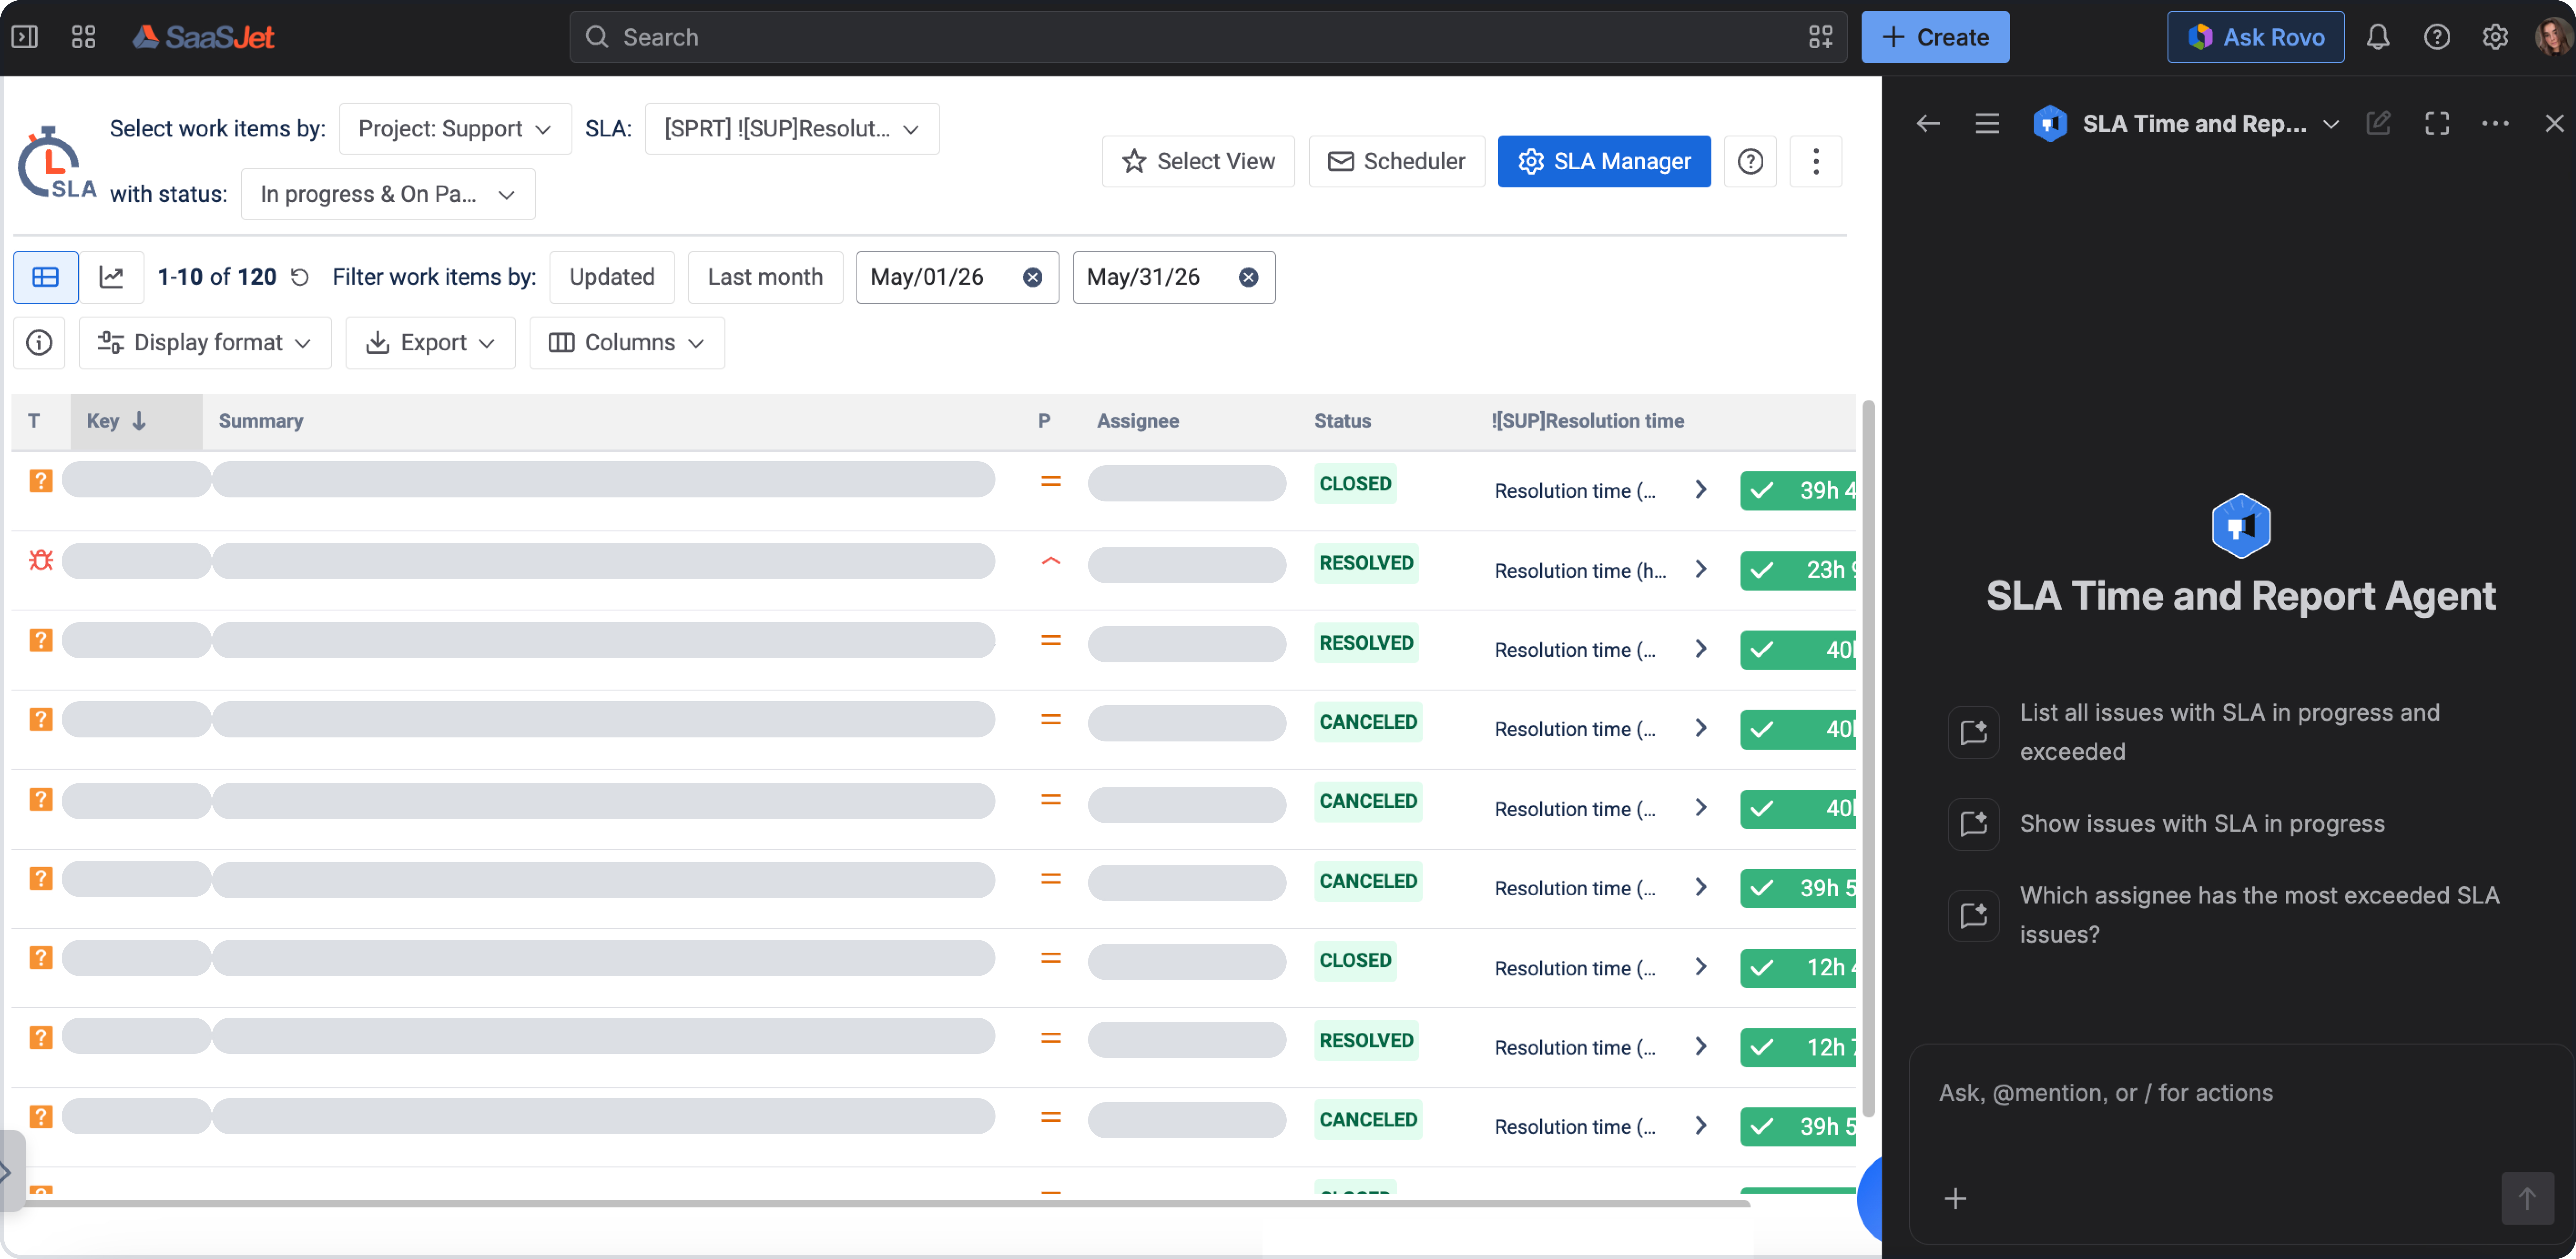Viewport: 2576px width, 1259px height.
Task: Open the info icon beside Display format
Action: point(39,343)
